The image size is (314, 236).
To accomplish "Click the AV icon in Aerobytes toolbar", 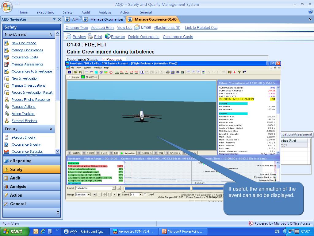I will click(122, 72).
